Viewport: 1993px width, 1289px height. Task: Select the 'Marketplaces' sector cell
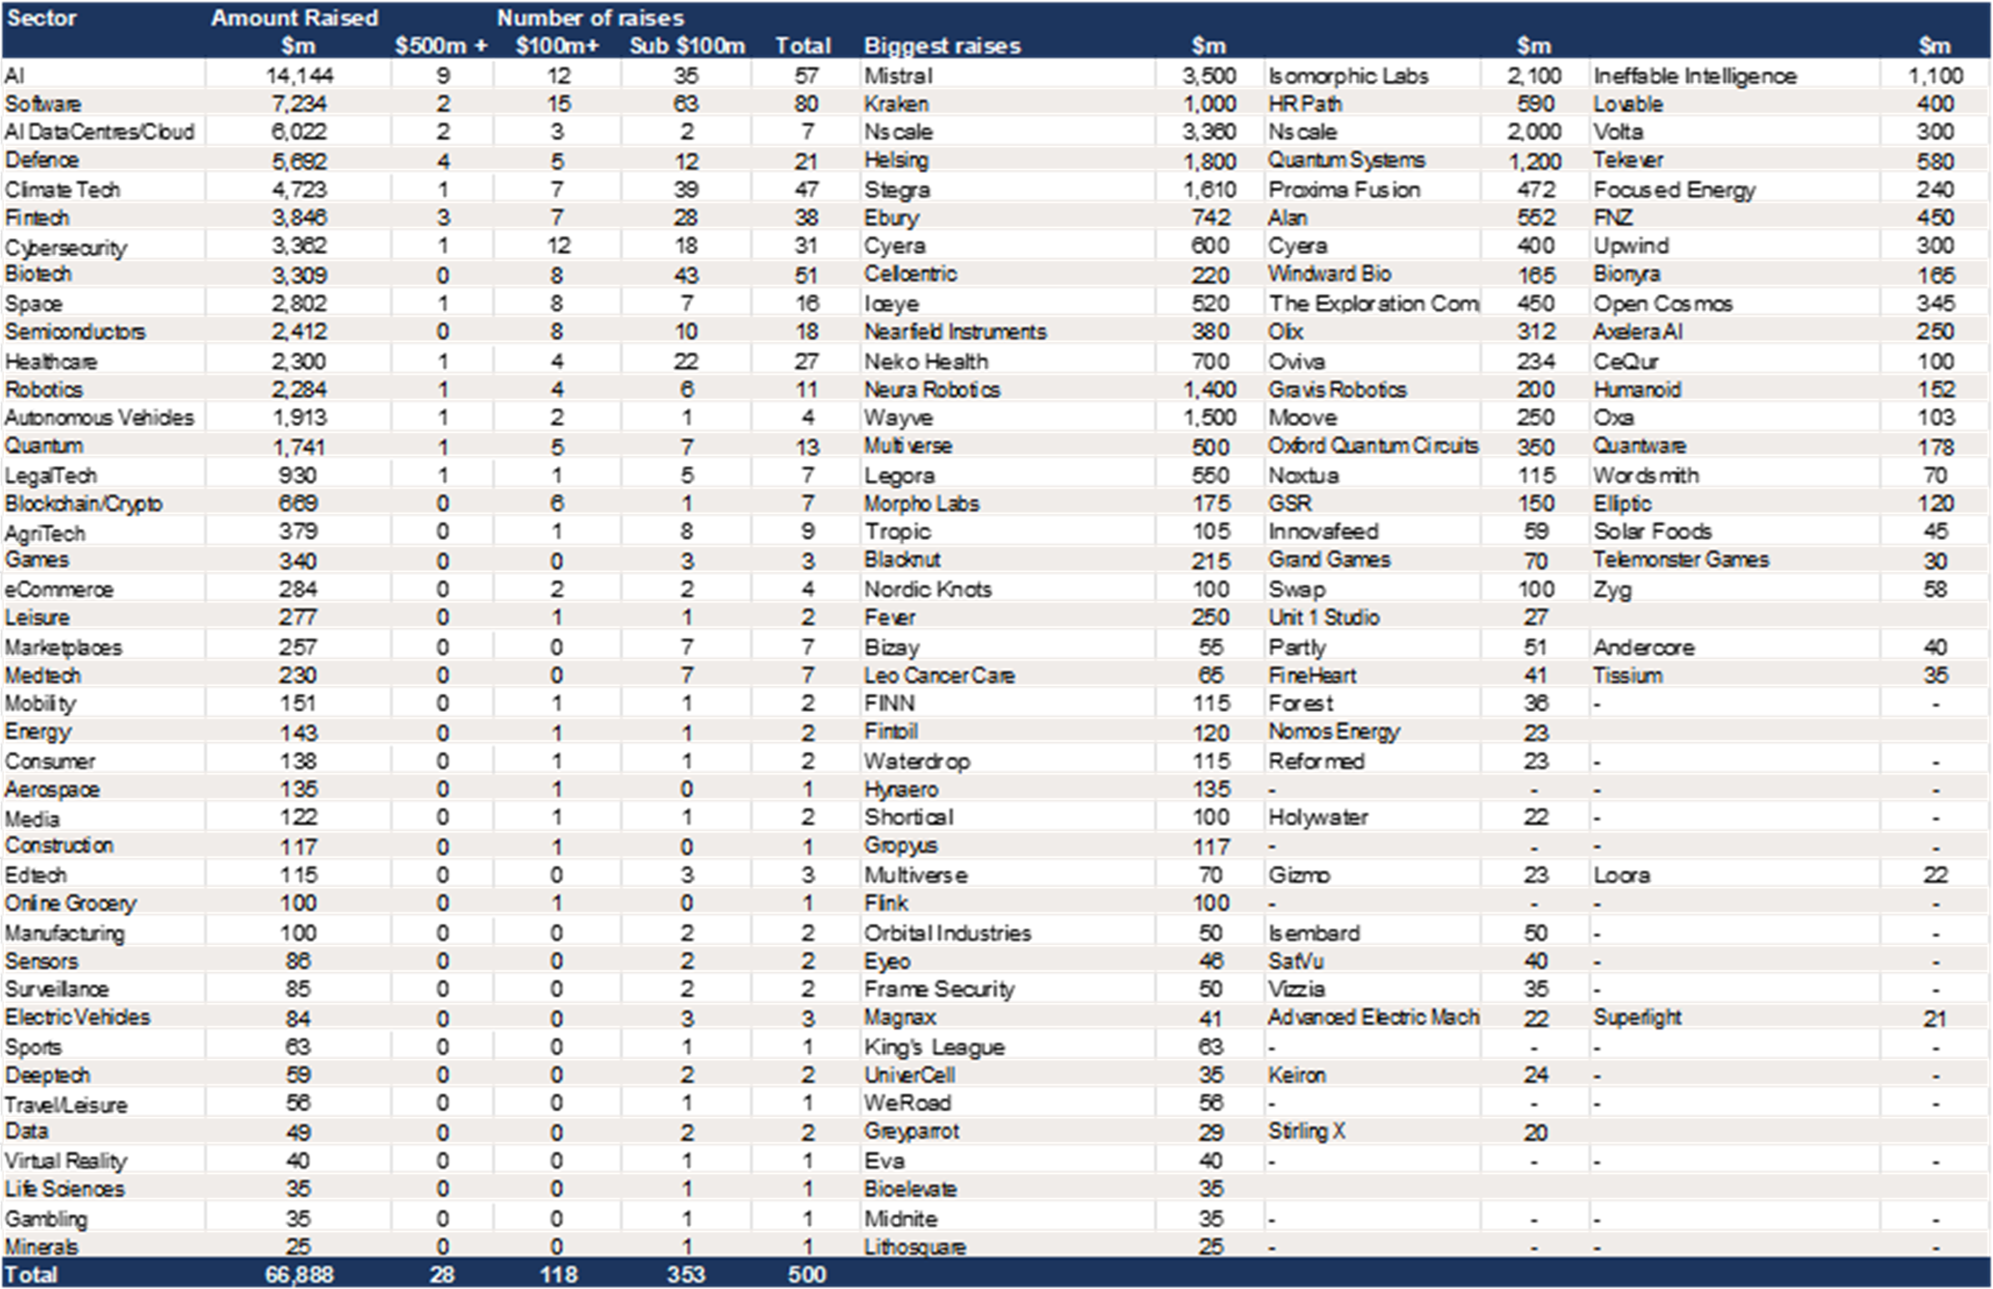click(x=63, y=647)
